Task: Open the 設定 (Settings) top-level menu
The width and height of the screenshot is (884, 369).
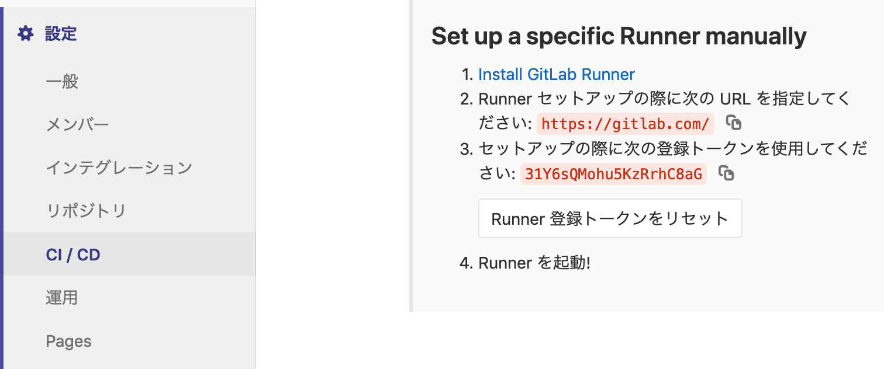Action: [x=60, y=34]
